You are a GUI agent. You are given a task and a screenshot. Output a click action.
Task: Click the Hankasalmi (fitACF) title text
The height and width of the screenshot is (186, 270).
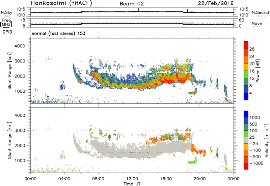(61, 3)
